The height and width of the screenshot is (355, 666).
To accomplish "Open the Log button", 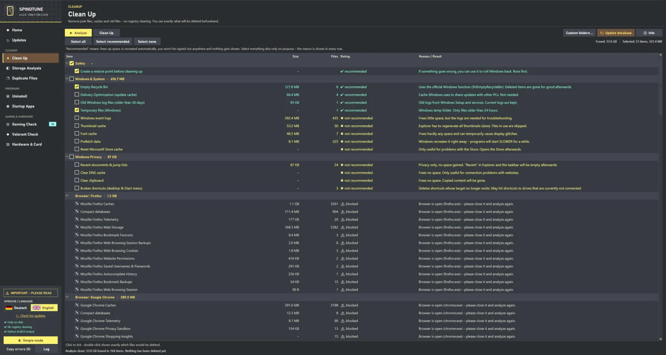I will point(46,349).
